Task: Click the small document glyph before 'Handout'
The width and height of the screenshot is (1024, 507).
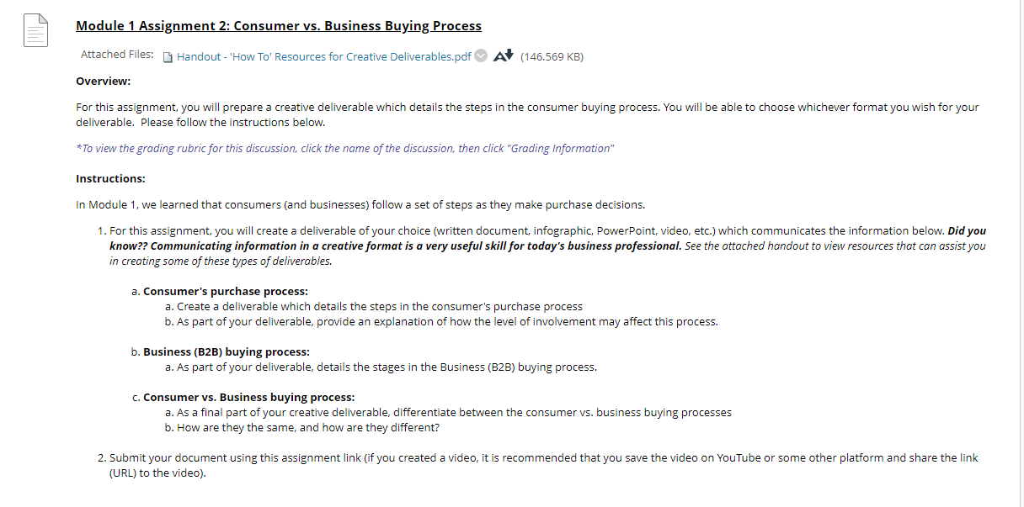Action: coord(167,56)
